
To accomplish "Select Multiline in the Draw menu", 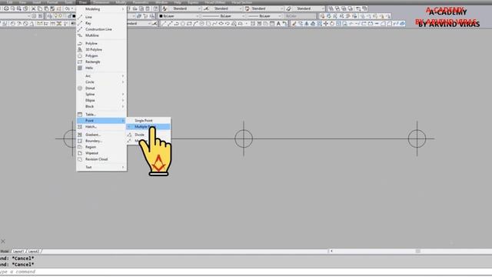I will point(101,35).
